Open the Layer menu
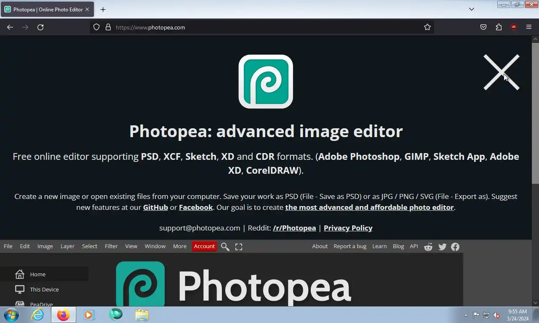The image size is (539, 323). 67,246
